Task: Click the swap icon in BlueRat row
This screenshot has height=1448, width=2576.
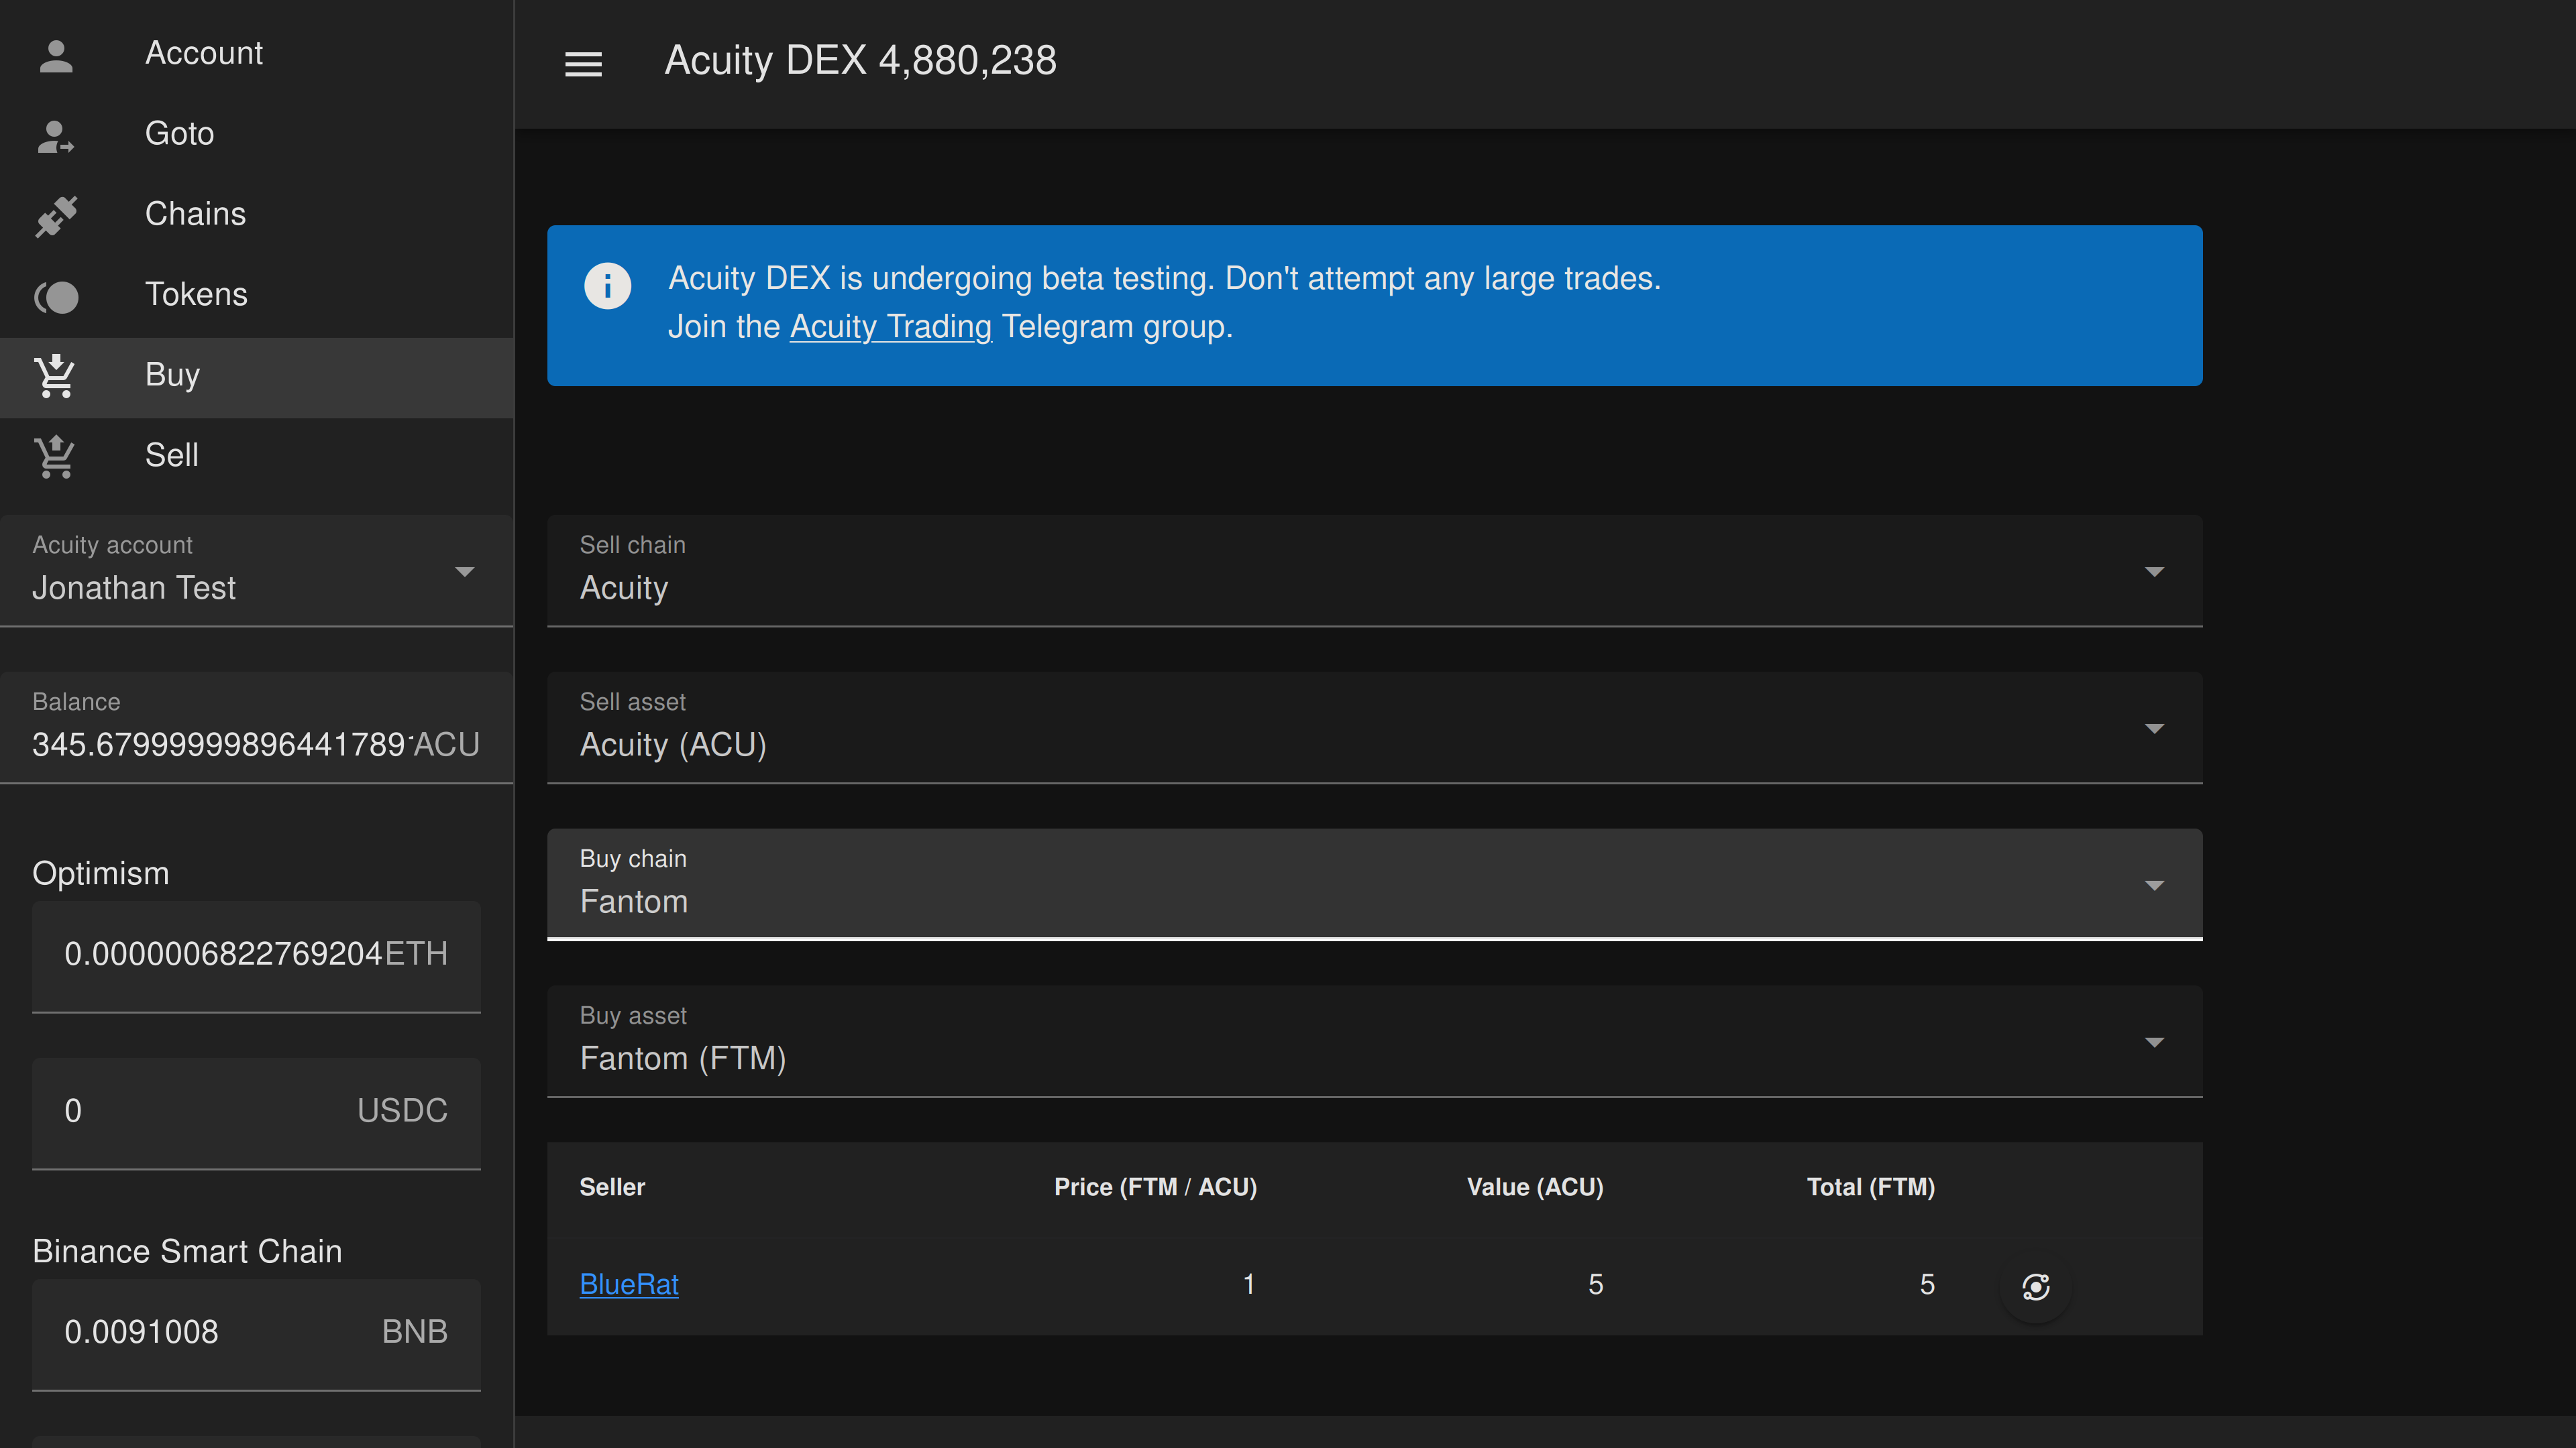Action: [x=2035, y=1286]
